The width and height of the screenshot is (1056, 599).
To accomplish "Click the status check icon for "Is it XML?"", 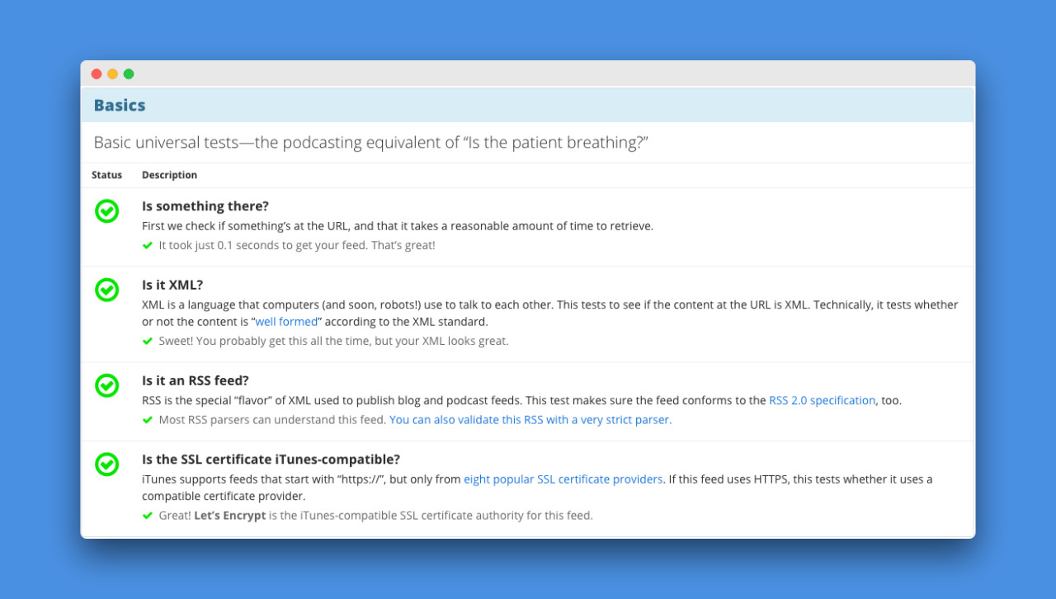I will pyautogui.click(x=106, y=290).
